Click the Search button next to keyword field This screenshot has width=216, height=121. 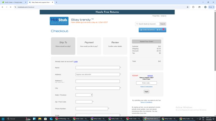(x=163, y=24)
